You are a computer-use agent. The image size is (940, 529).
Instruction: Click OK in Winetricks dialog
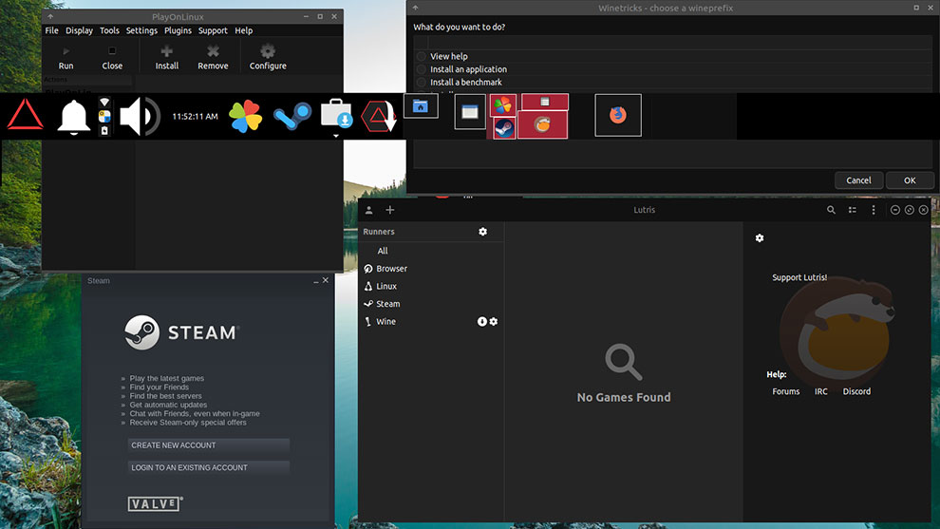point(910,180)
